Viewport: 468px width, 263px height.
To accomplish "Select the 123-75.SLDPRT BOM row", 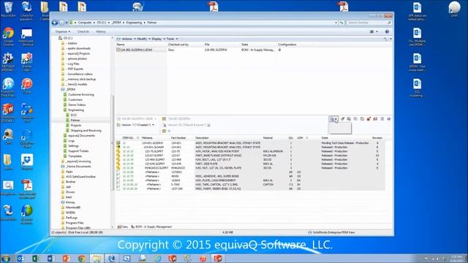I will (250, 151).
